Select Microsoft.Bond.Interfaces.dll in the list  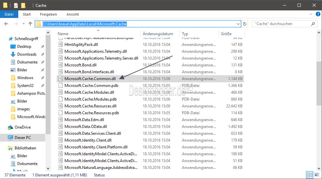[89, 72]
